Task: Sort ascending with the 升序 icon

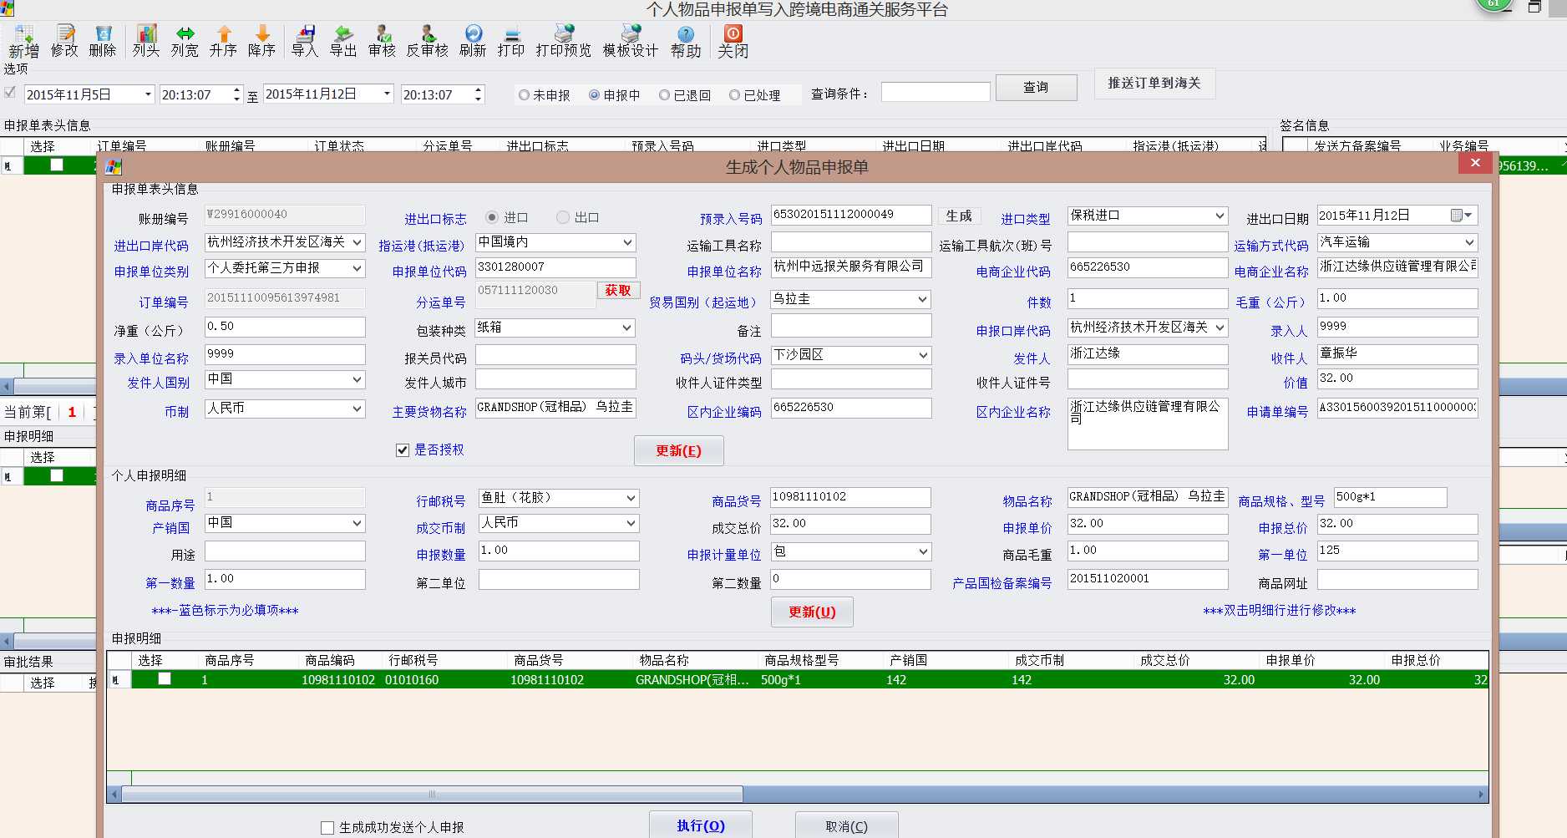Action: tap(223, 41)
